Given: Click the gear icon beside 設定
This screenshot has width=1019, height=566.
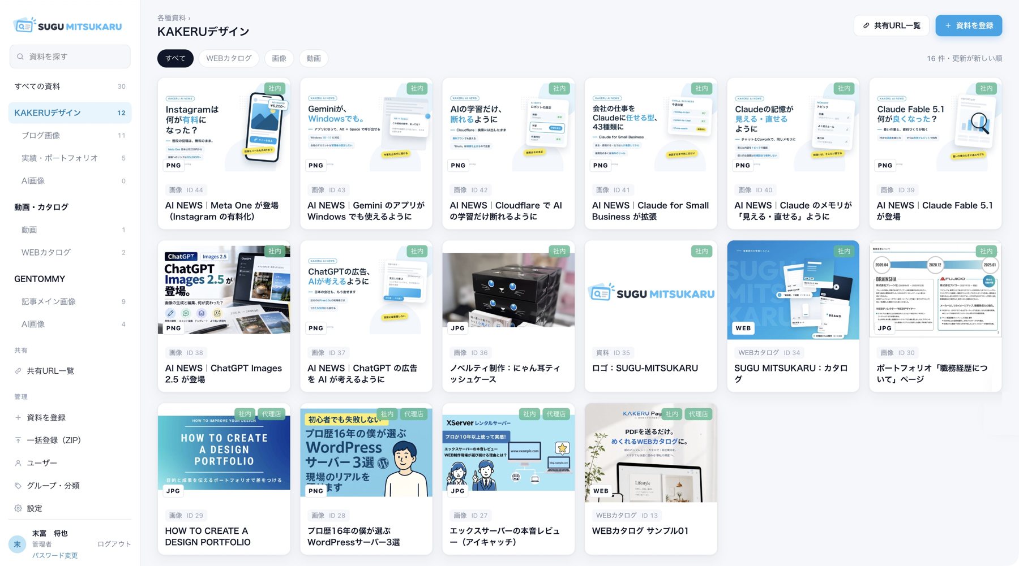Looking at the screenshot, I should [18, 508].
